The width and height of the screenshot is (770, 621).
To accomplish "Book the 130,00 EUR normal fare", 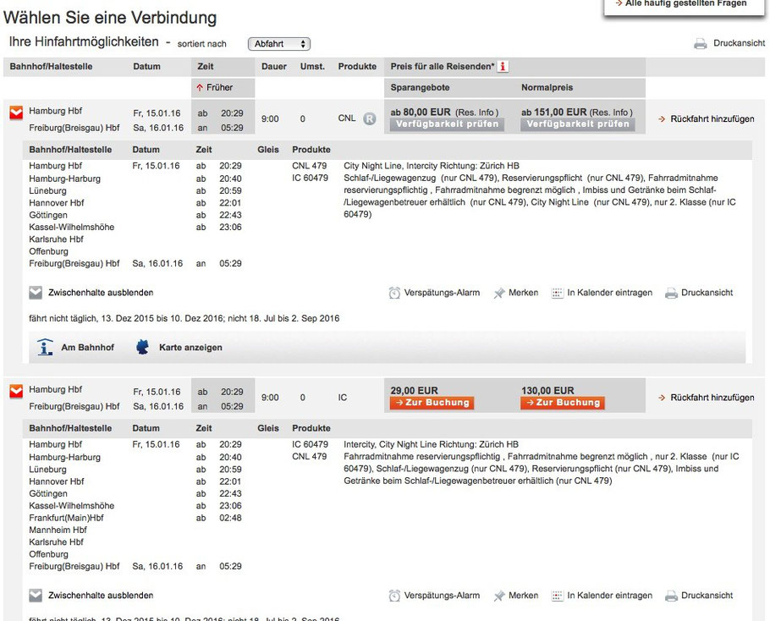I will pos(563,403).
